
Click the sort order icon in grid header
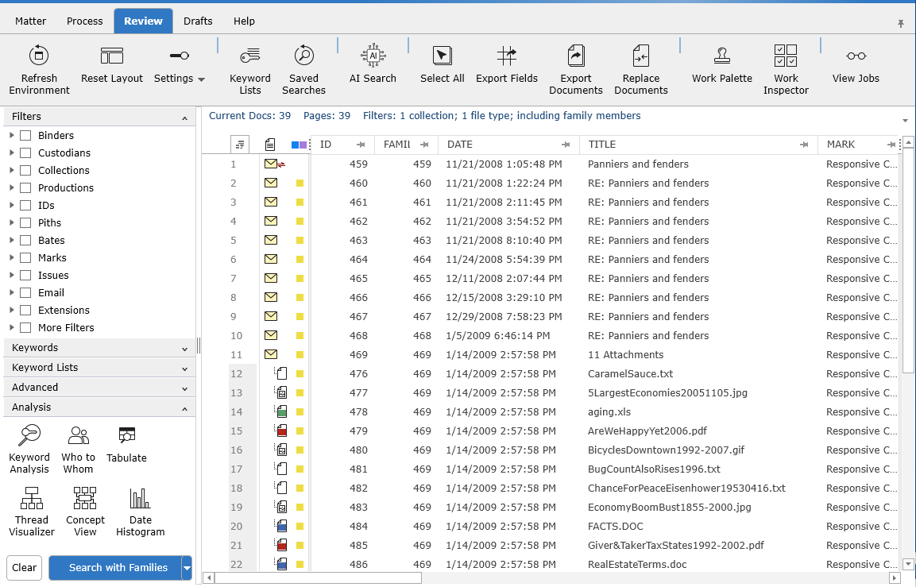239,145
